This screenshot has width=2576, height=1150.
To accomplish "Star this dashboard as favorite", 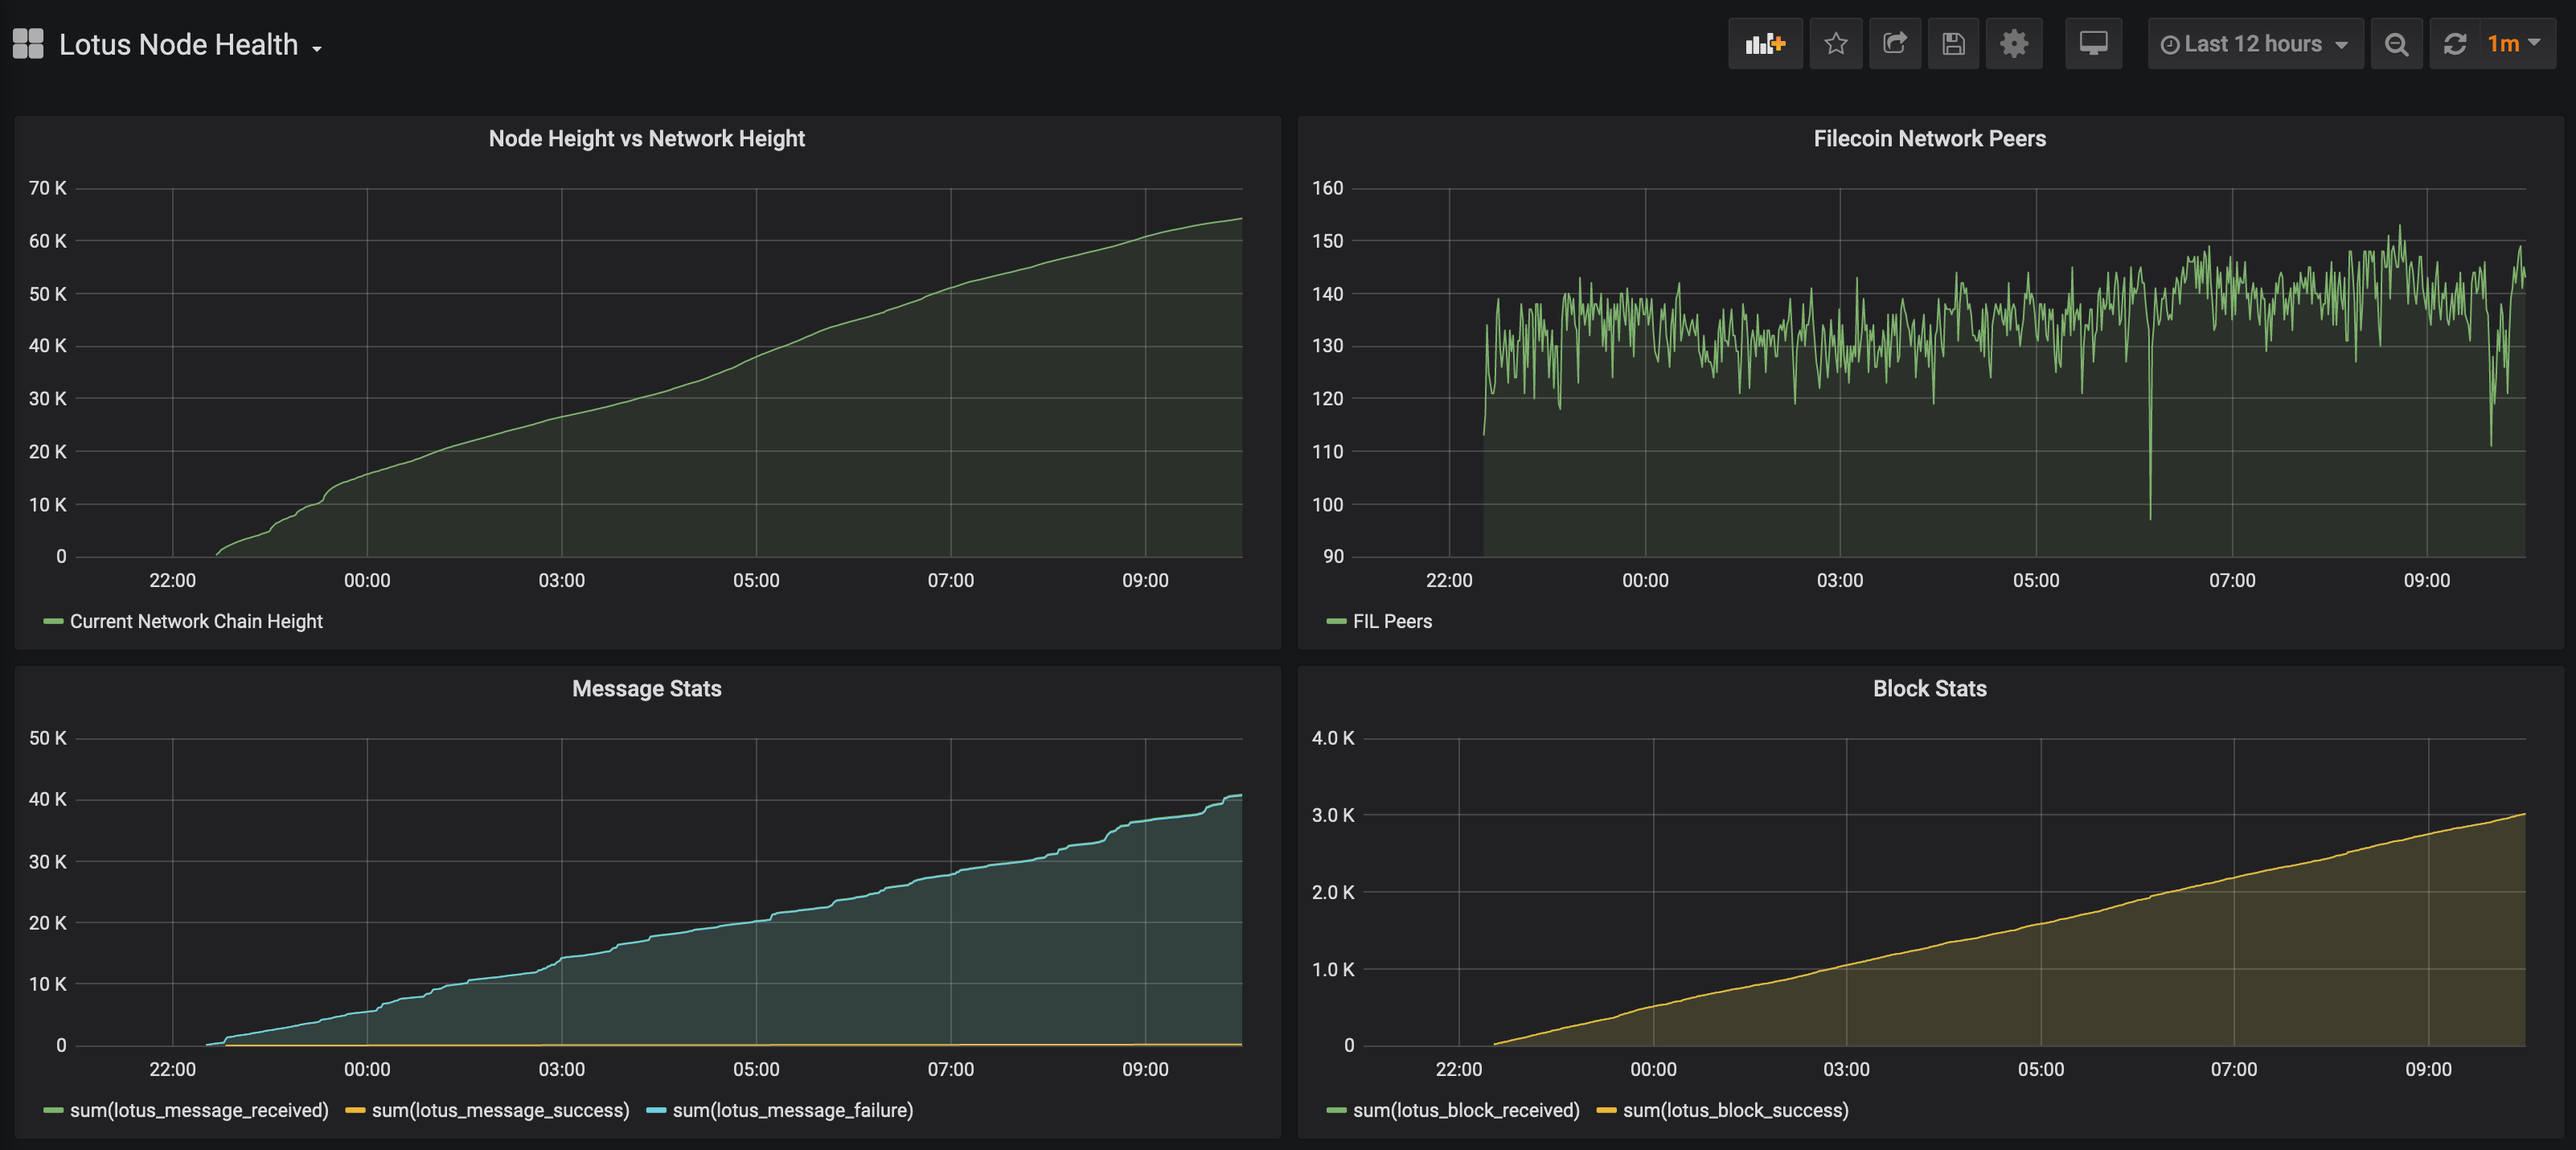I will click(1835, 44).
